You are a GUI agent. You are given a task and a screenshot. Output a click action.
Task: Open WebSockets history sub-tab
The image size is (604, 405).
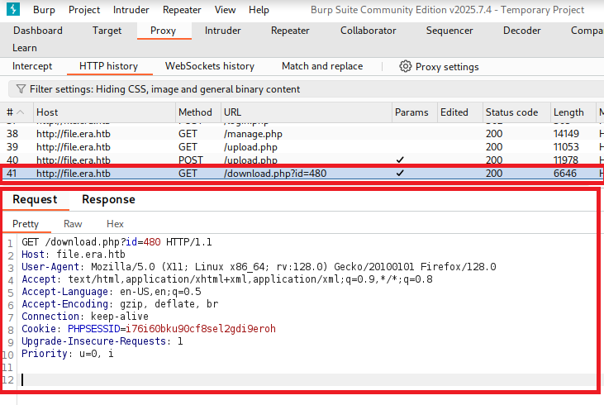pyautogui.click(x=210, y=66)
